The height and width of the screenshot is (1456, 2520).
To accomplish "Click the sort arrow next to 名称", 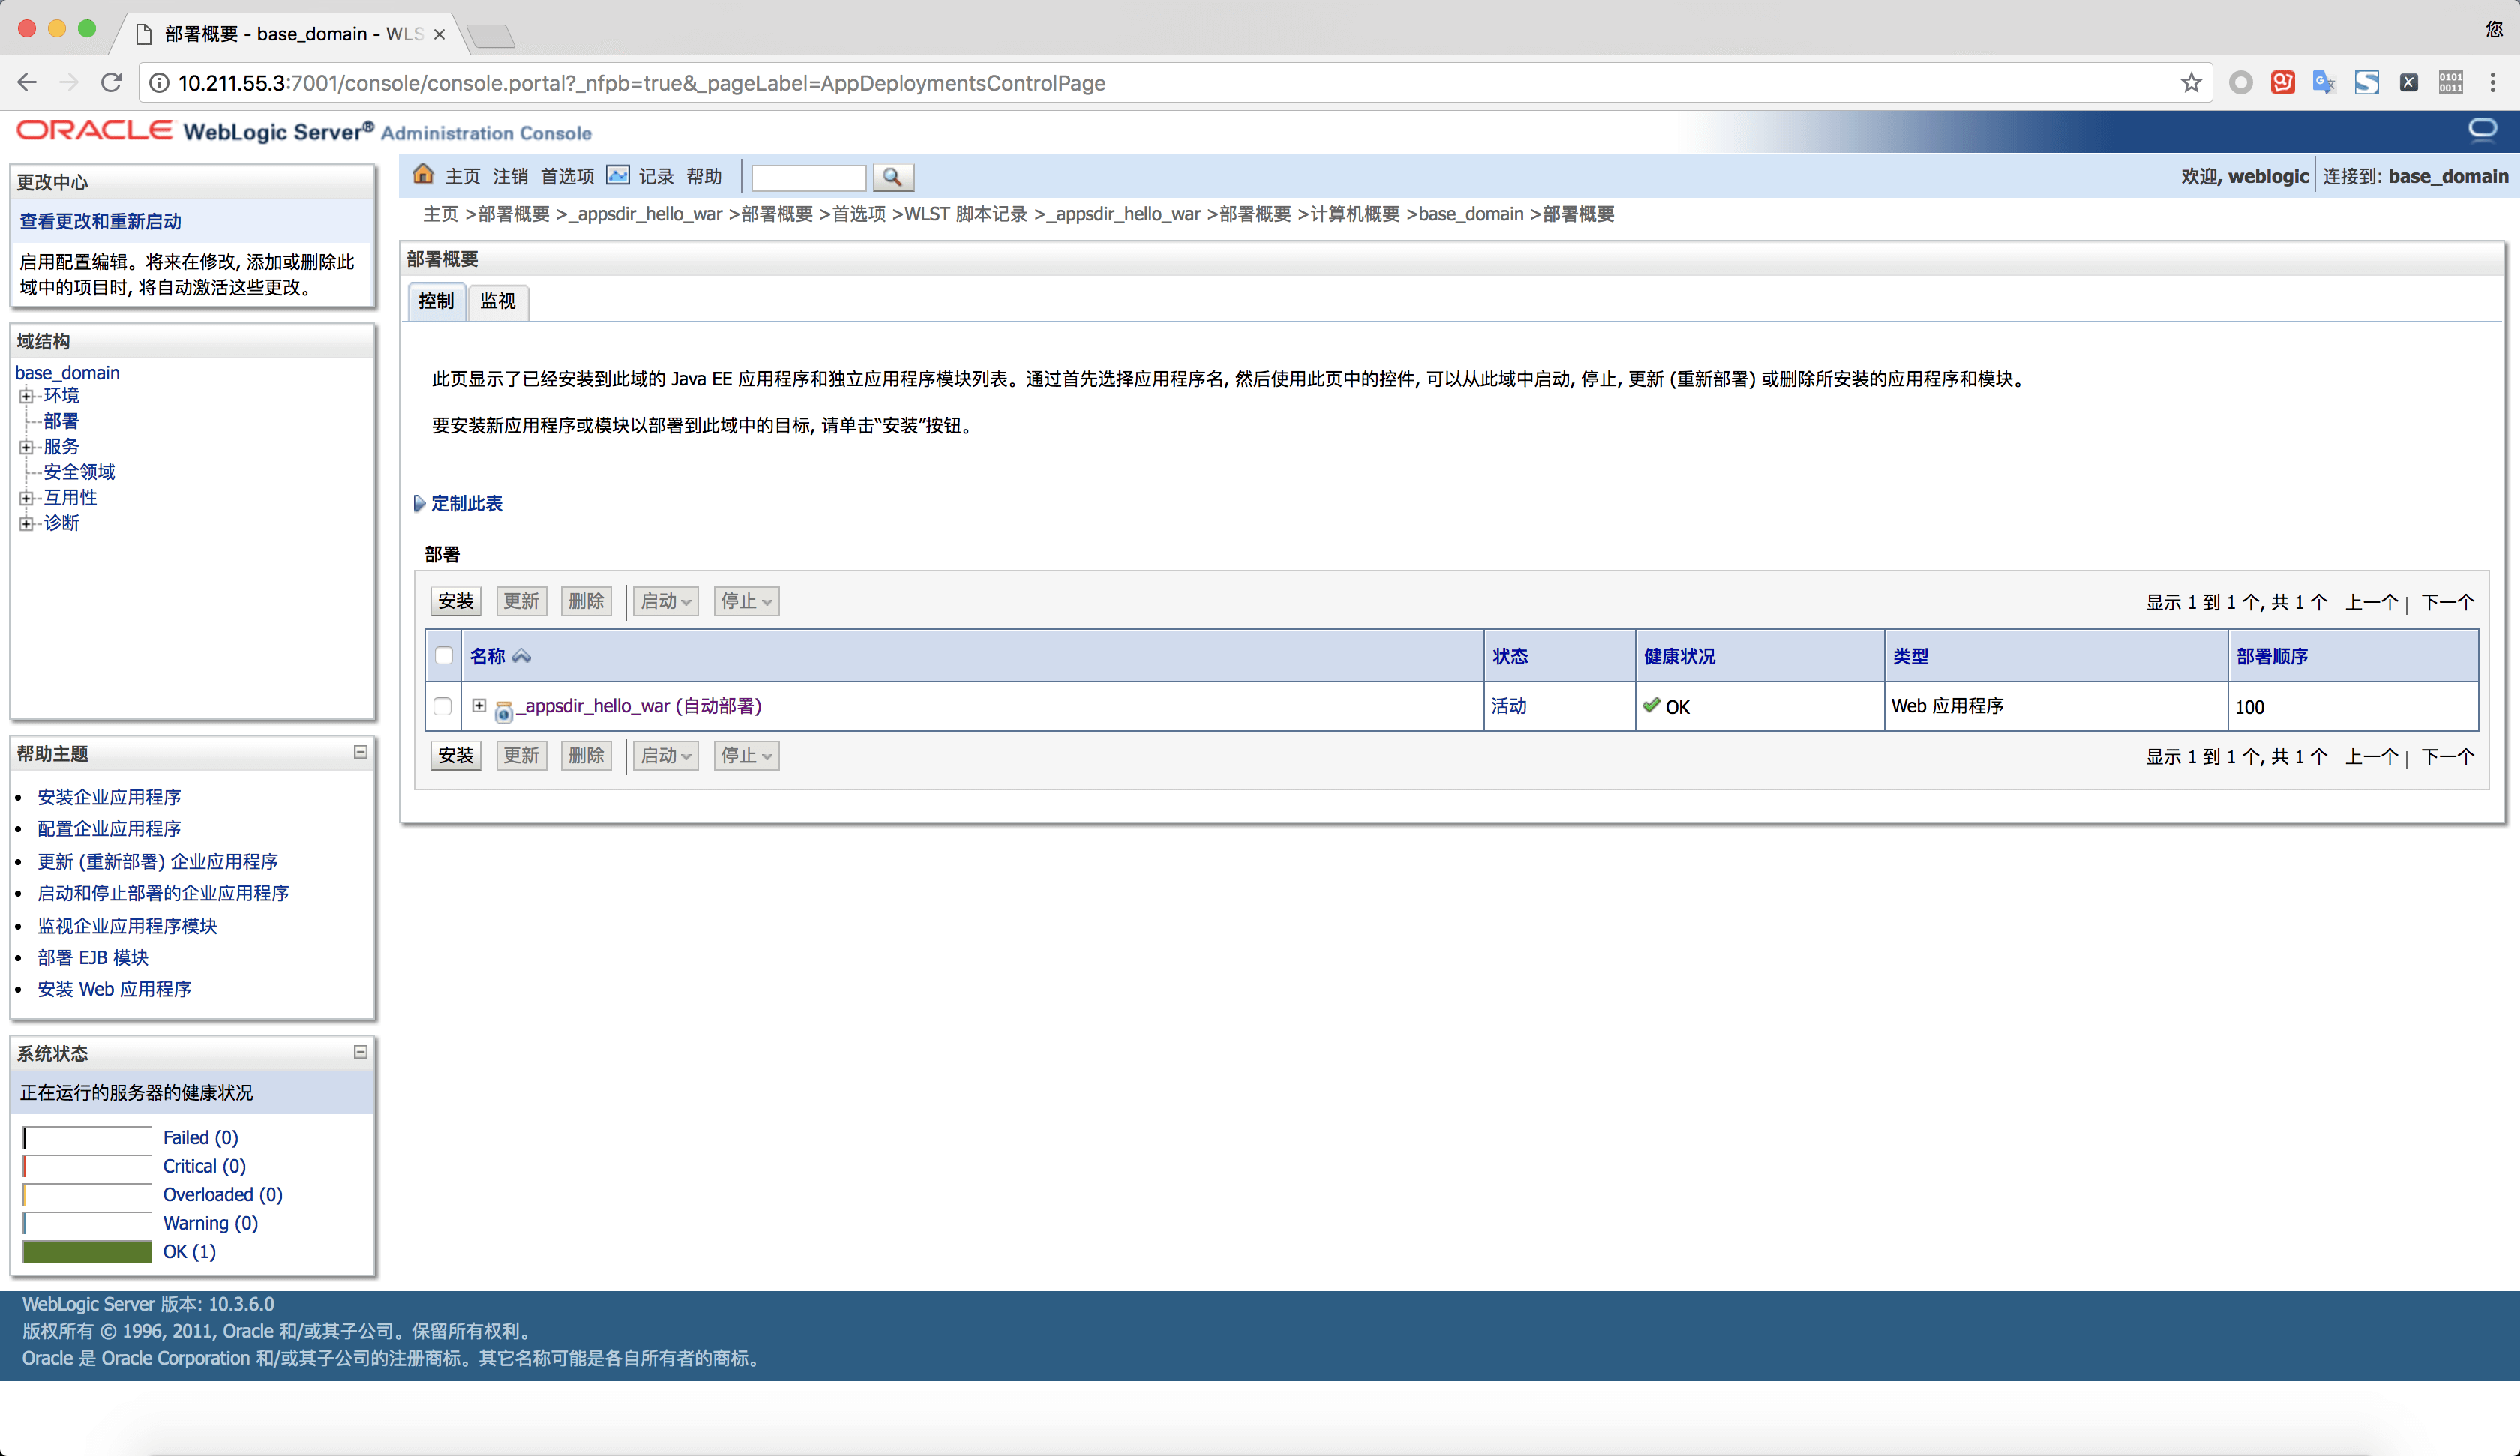I will point(521,656).
